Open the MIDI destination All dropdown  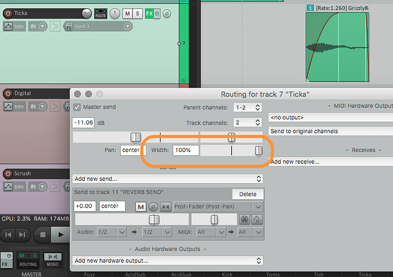(250, 232)
